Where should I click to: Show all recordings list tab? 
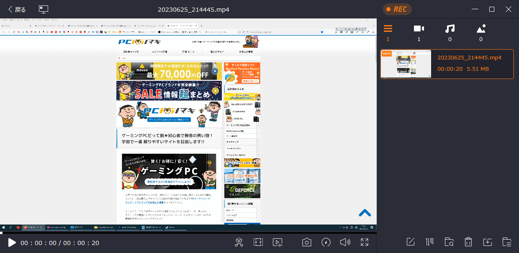[388, 32]
